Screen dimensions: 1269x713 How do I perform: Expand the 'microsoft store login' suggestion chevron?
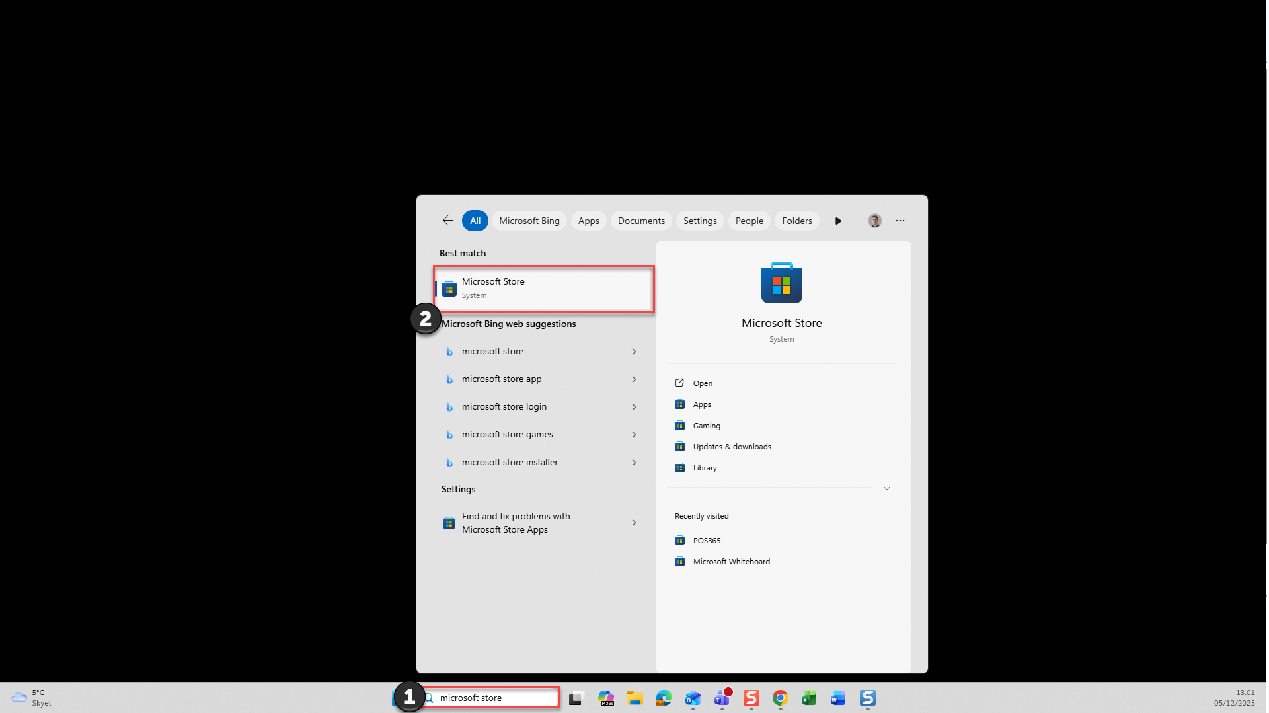pos(634,407)
